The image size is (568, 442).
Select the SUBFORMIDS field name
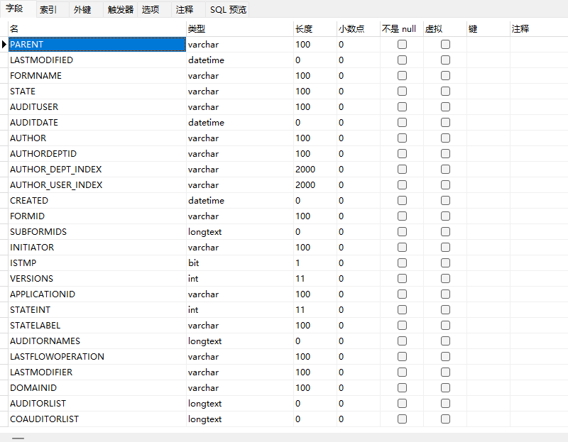(x=97, y=232)
